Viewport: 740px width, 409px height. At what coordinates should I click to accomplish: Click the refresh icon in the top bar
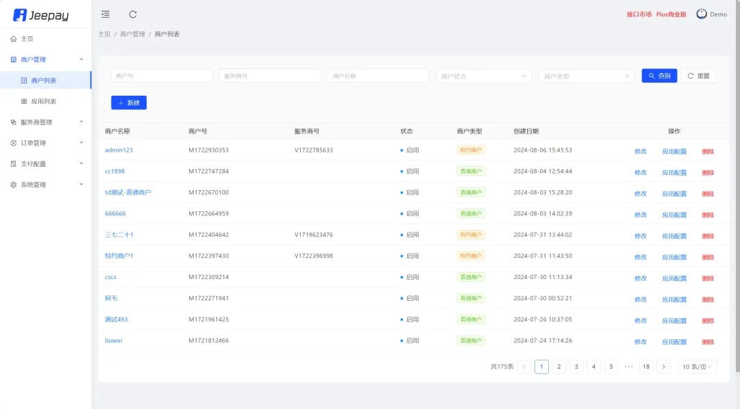133,14
